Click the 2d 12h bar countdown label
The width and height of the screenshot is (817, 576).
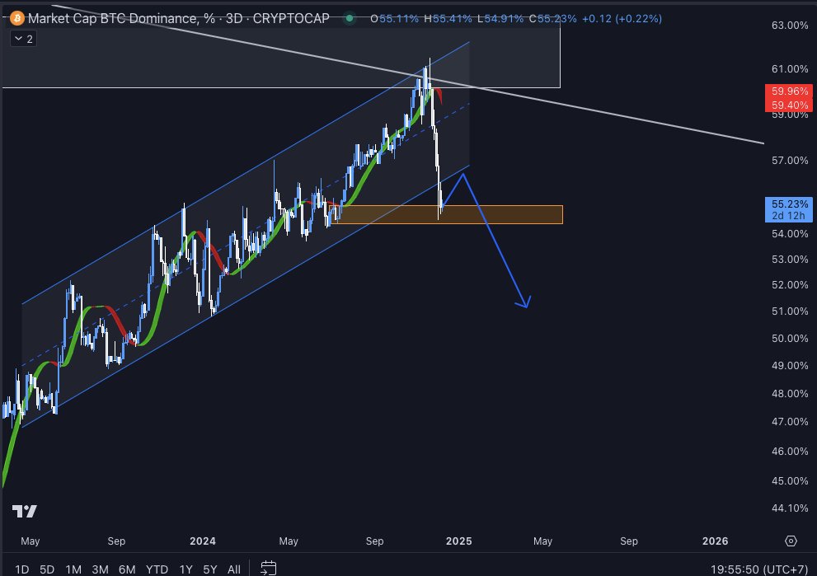(x=788, y=216)
